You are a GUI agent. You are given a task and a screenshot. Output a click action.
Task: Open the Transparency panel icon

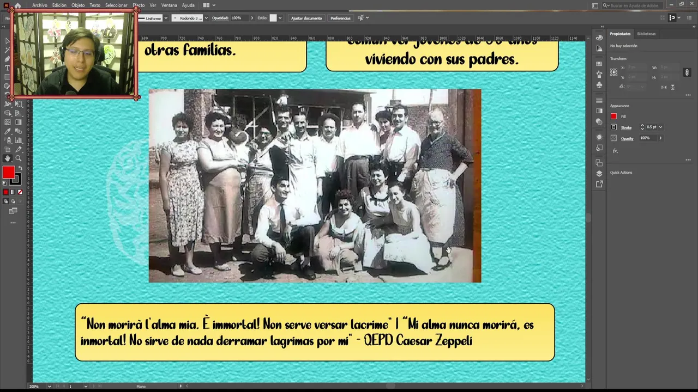tap(599, 121)
